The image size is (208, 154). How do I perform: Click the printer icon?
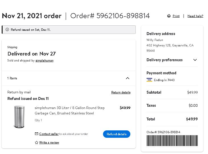(x=169, y=16)
